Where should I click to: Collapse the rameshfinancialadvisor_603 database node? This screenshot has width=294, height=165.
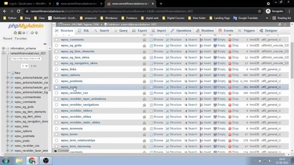[x=3, y=53]
